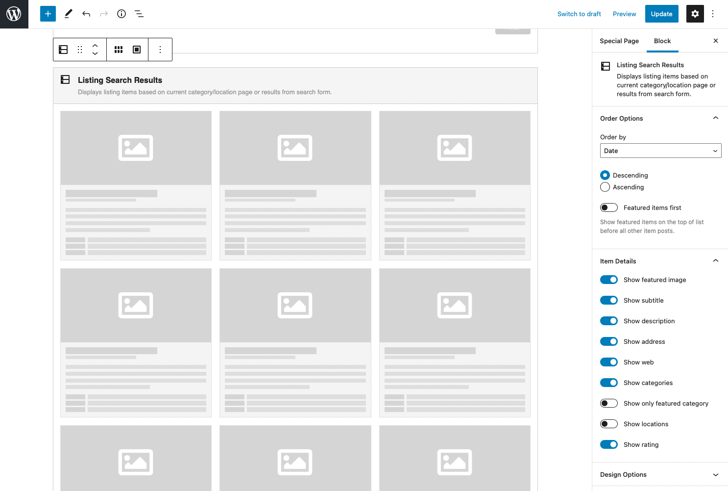Toggle Show categories switch

pos(609,383)
